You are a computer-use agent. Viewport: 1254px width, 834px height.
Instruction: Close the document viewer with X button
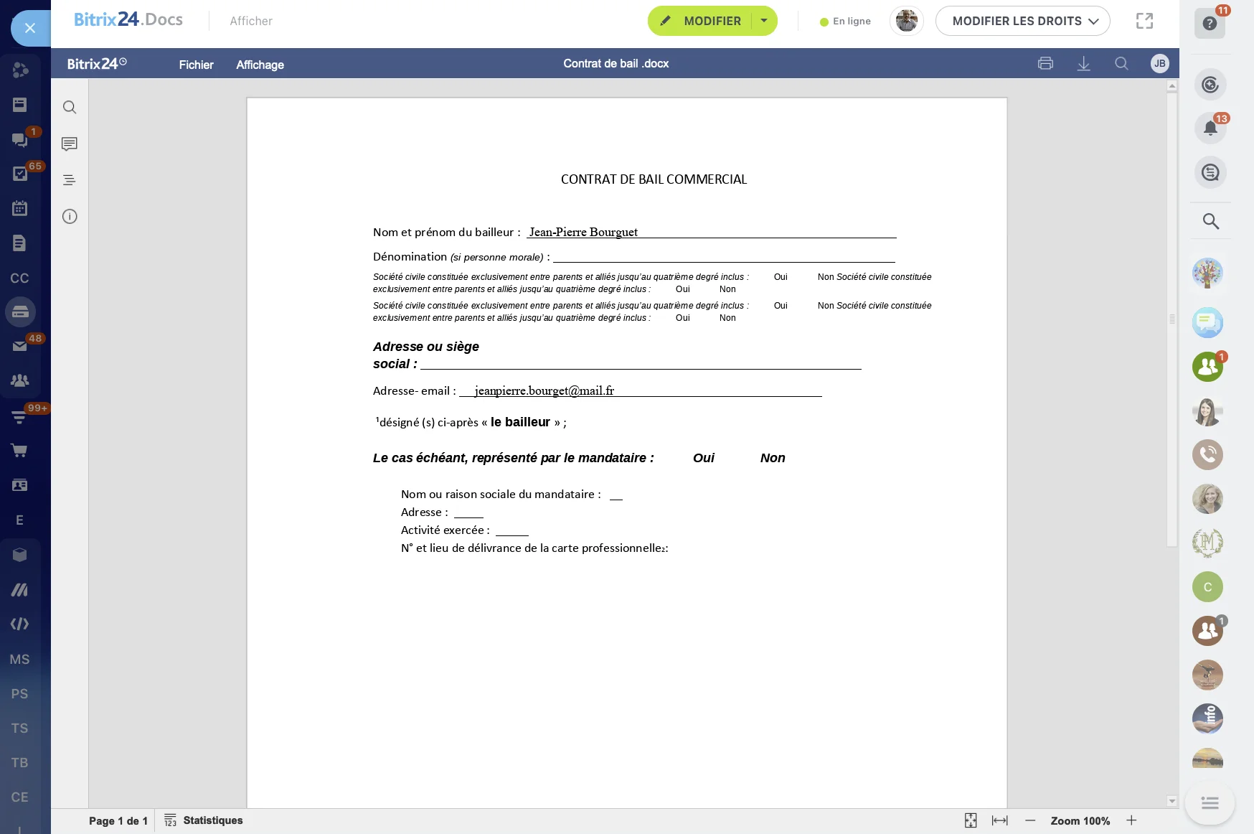30,28
